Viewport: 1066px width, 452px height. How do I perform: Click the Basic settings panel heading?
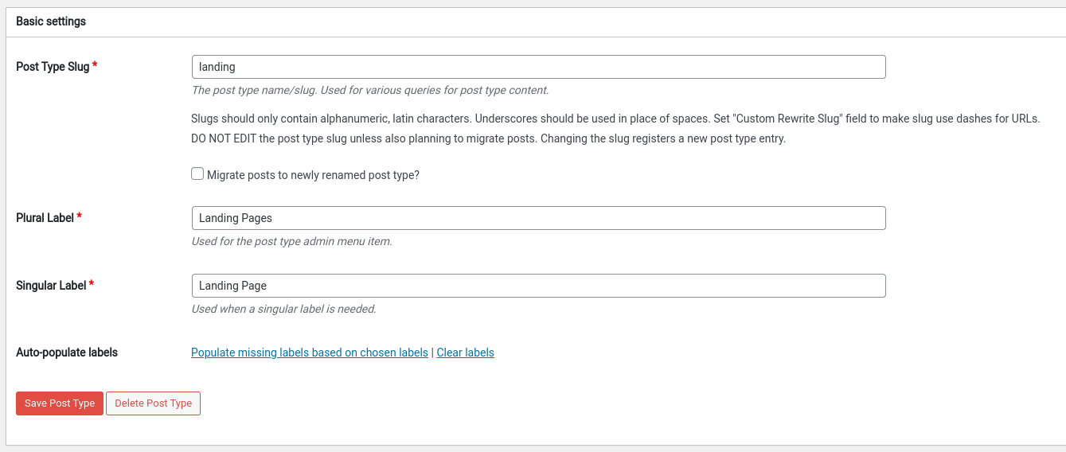(51, 21)
